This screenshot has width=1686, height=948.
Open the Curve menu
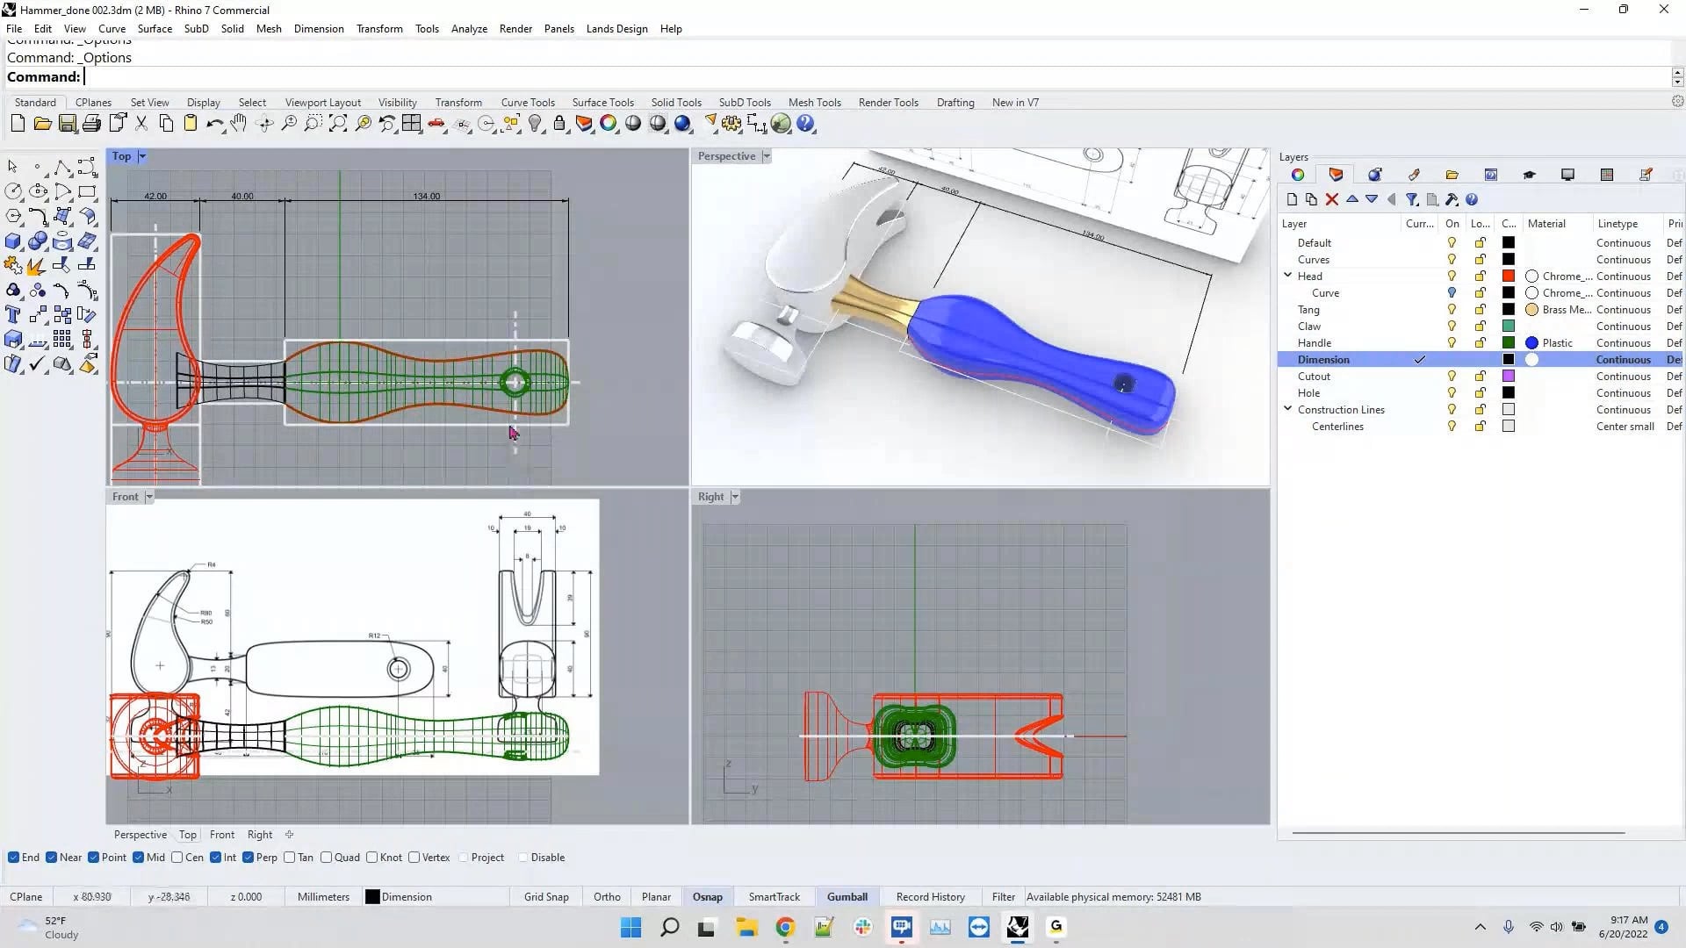point(112,28)
